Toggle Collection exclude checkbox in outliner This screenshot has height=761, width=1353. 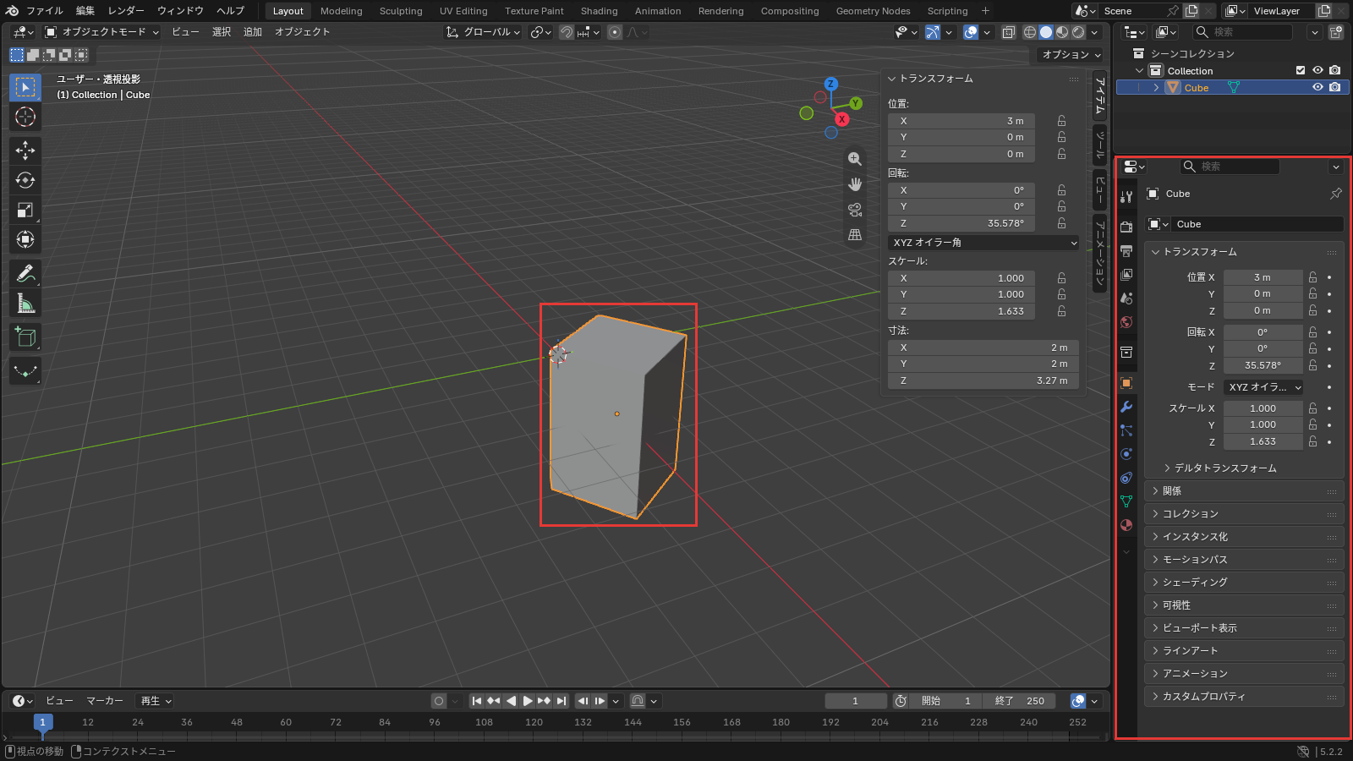click(1301, 70)
